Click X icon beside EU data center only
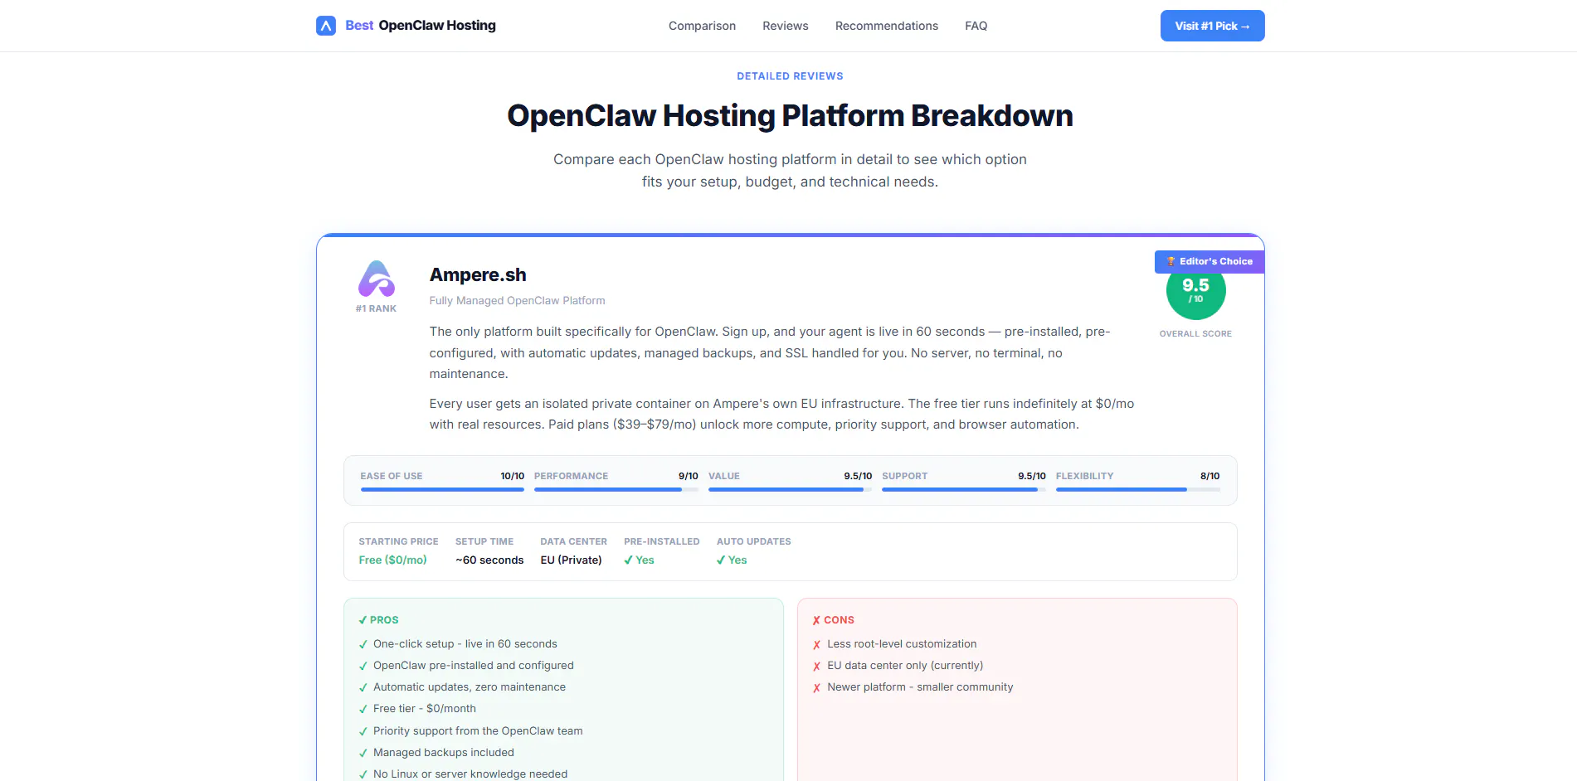The image size is (1577, 781). click(816, 666)
